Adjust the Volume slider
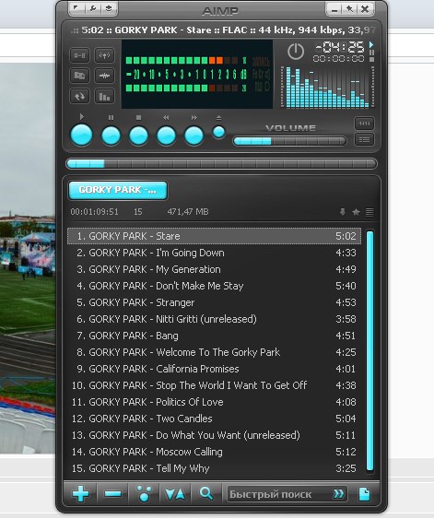The width and height of the screenshot is (434, 519). pos(289,141)
